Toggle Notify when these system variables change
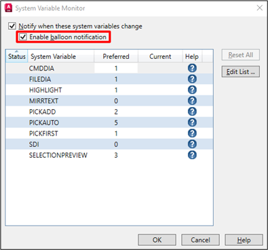Viewport: 268px width, 250px height. click(x=12, y=26)
